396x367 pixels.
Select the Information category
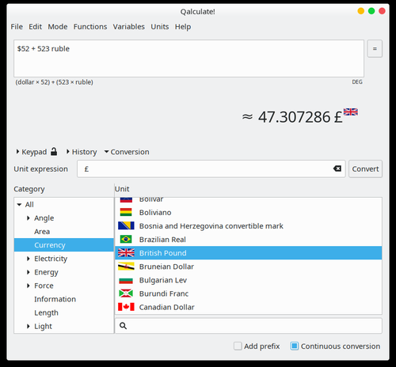coord(55,299)
